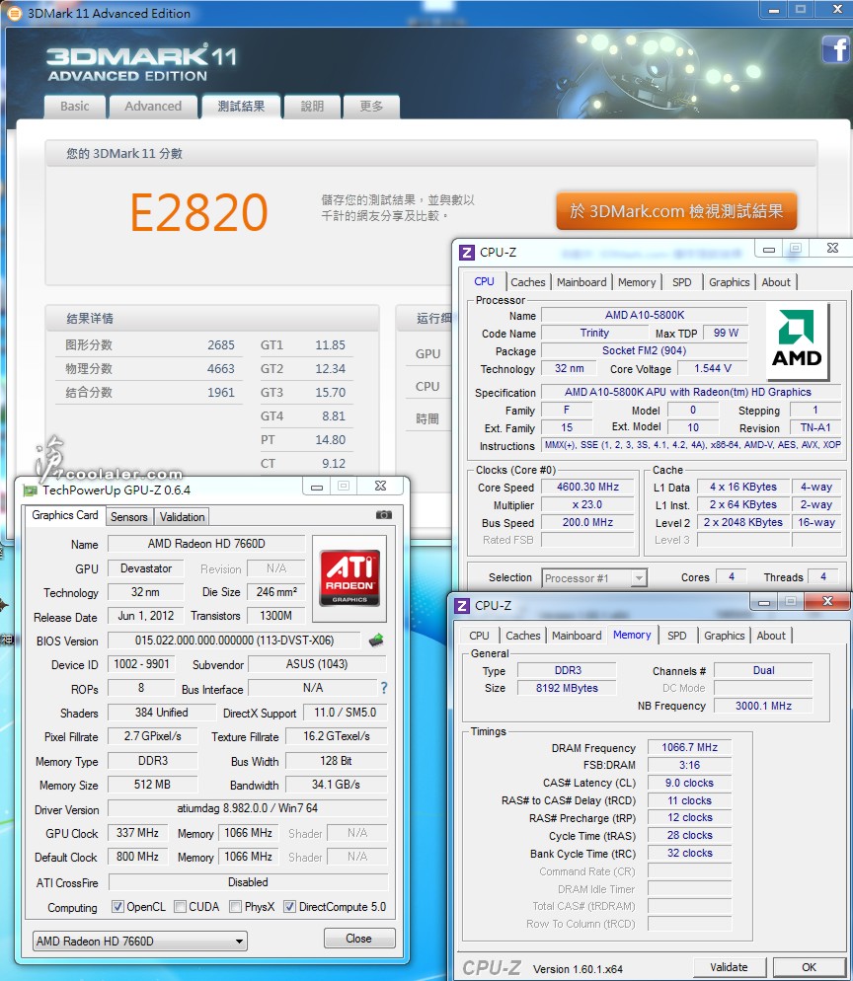Switch to the Validation tab in GPU-Z
Image resolution: width=853 pixels, height=981 pixels.
point(182,517)
